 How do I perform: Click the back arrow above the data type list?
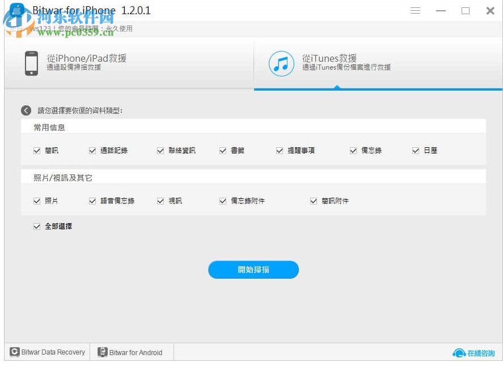26,110
